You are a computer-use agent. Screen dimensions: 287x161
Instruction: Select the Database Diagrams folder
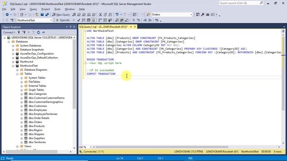click(36, 70)
